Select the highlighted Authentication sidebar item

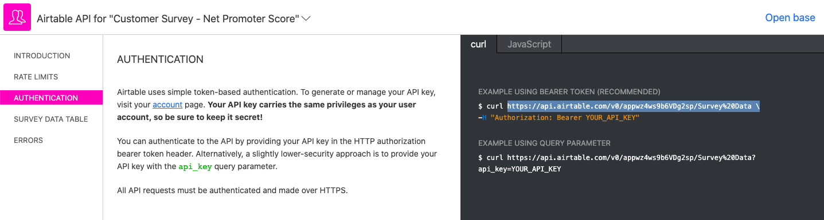(51, 98)
